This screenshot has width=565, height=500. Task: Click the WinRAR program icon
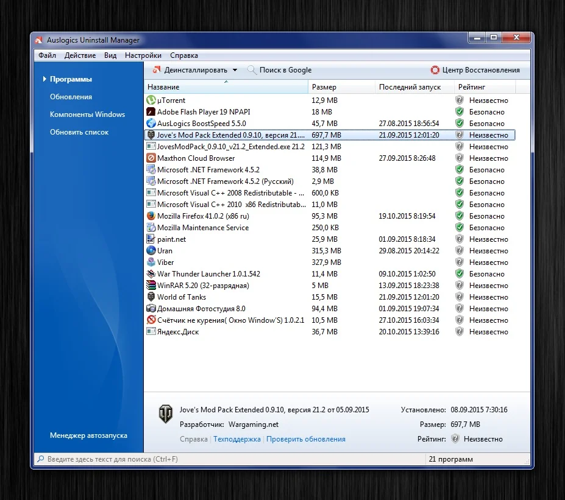pyautogui.click(x=151, y=286)
